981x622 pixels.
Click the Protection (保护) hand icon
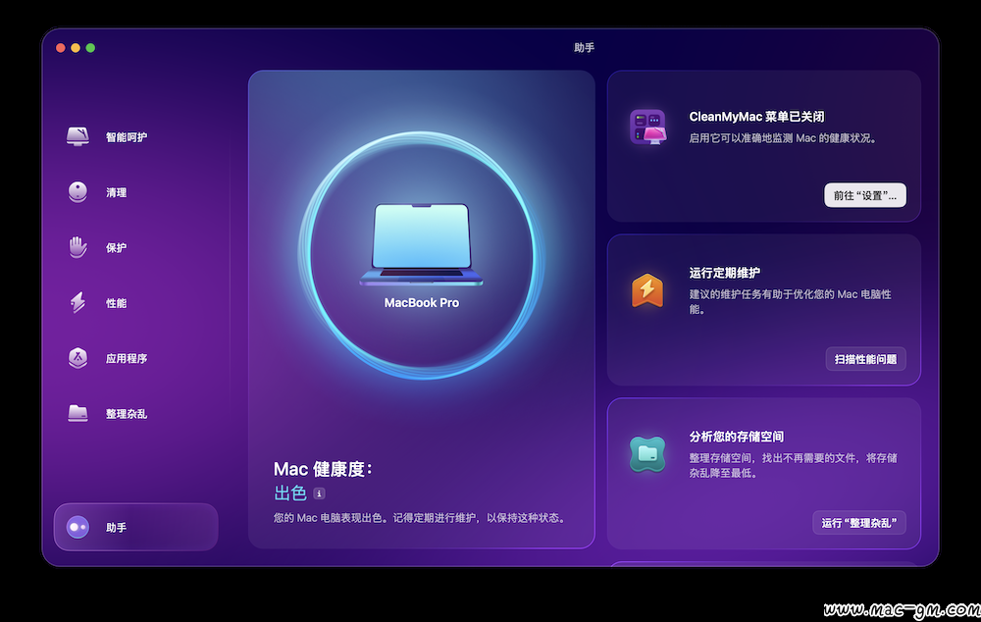point(77,247)
